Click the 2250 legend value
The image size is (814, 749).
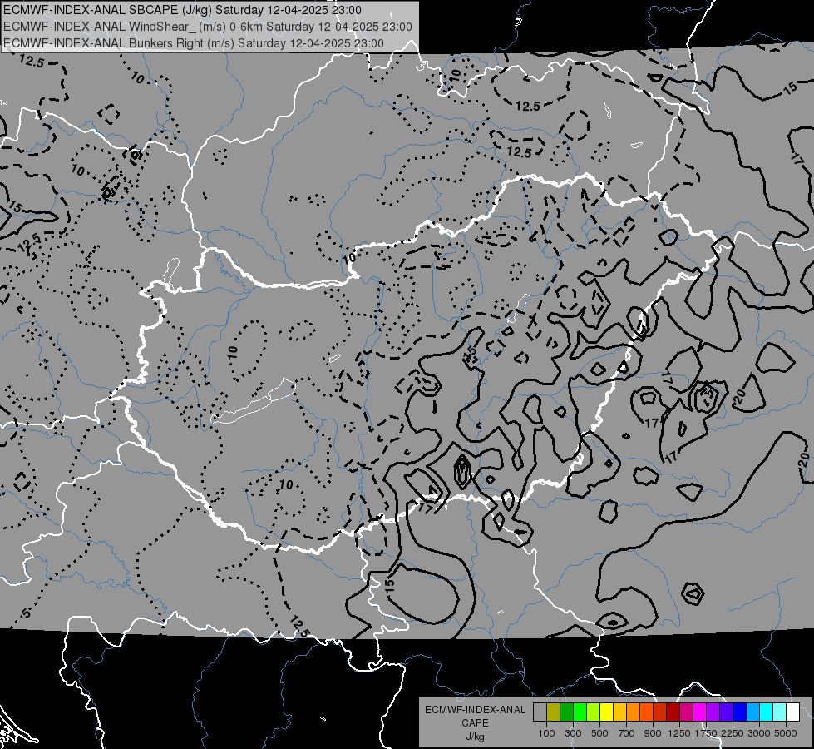[x=732, y=733]
